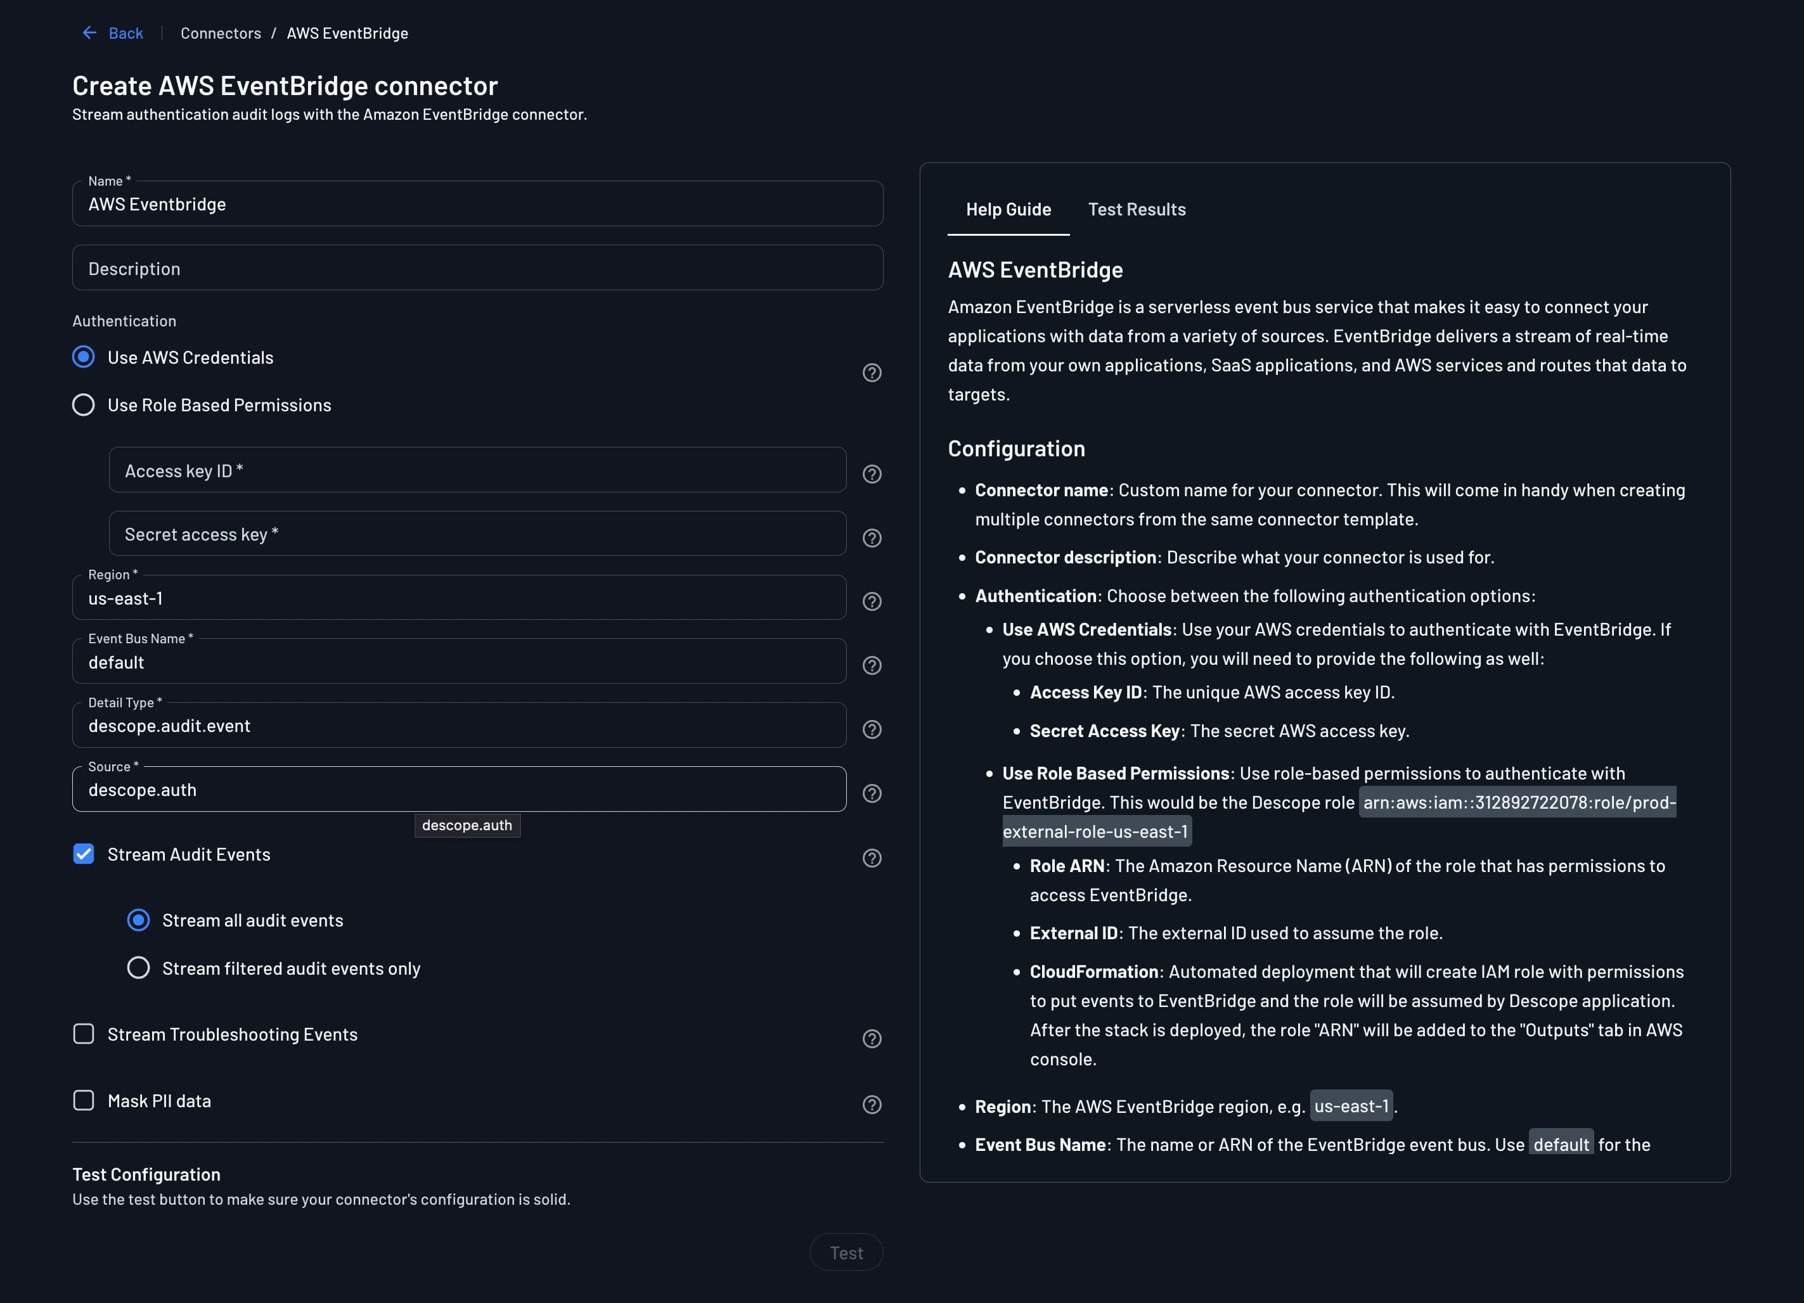Viewport: 1804px width, 1303px height.
Task: Open help icon beside Source field
Action: click(x=872, y=793)
